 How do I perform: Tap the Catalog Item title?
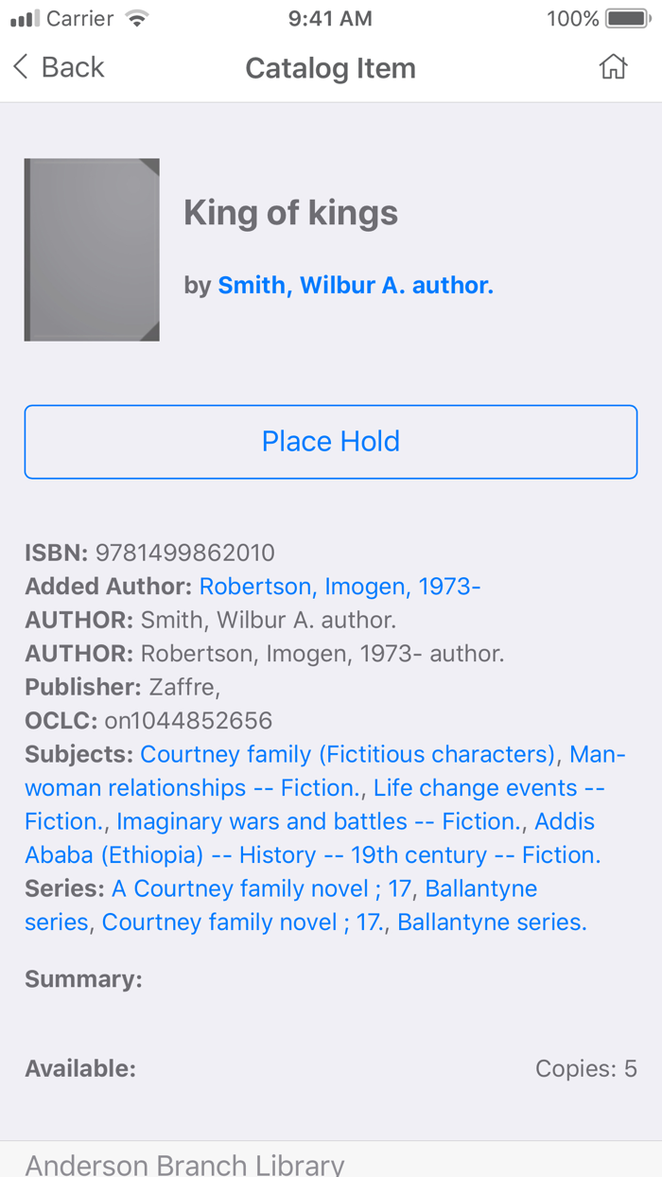[x=330, y=67]
